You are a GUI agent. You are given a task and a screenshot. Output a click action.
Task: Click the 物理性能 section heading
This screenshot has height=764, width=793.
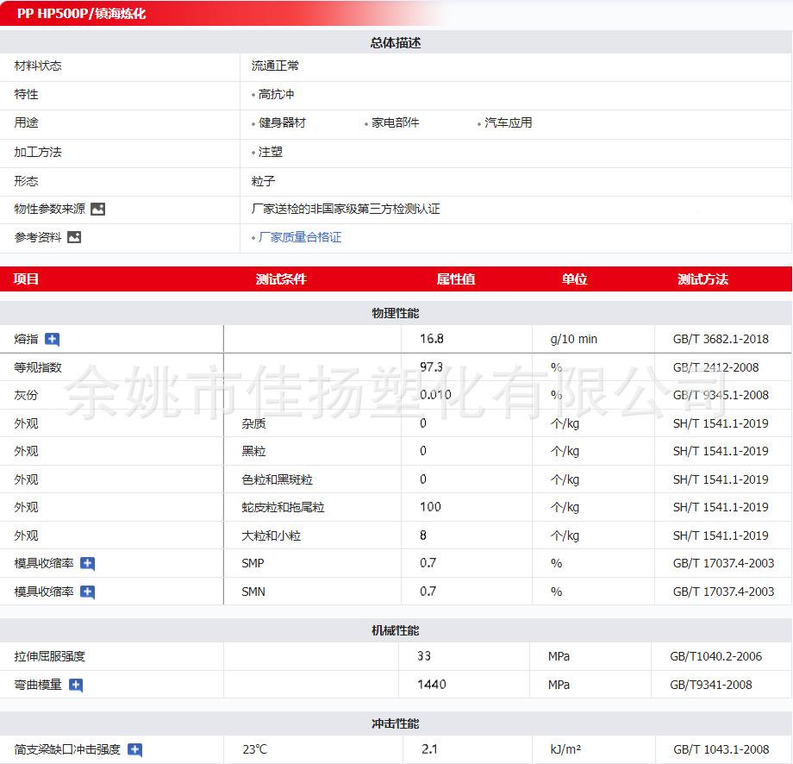pos(396,313)
